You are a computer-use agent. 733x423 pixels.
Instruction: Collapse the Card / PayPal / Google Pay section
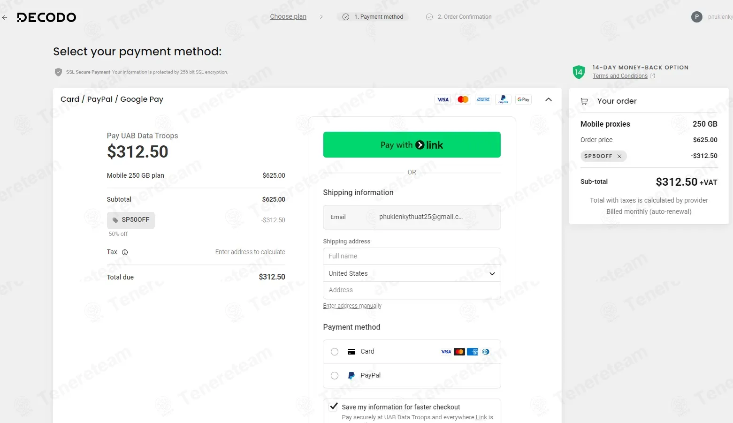coord(549,99)
